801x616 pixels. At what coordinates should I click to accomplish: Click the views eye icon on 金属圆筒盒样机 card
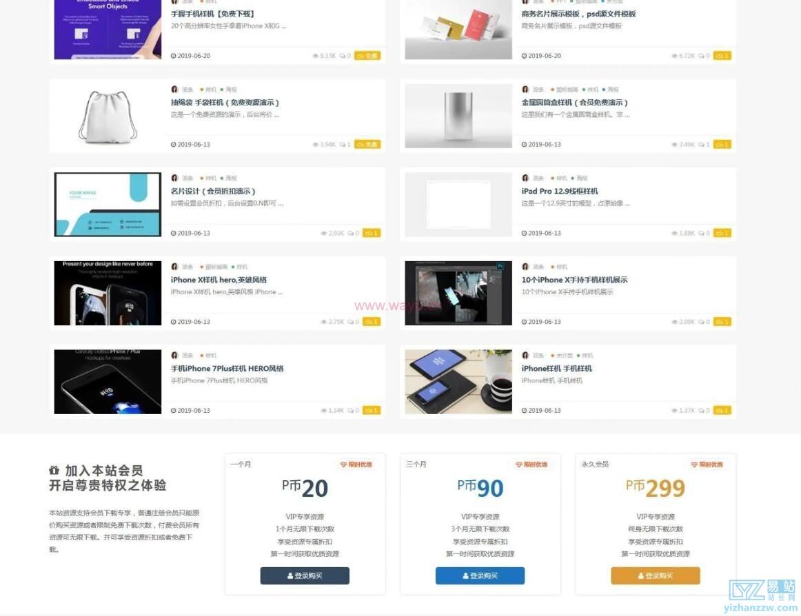tap(674, 145)
